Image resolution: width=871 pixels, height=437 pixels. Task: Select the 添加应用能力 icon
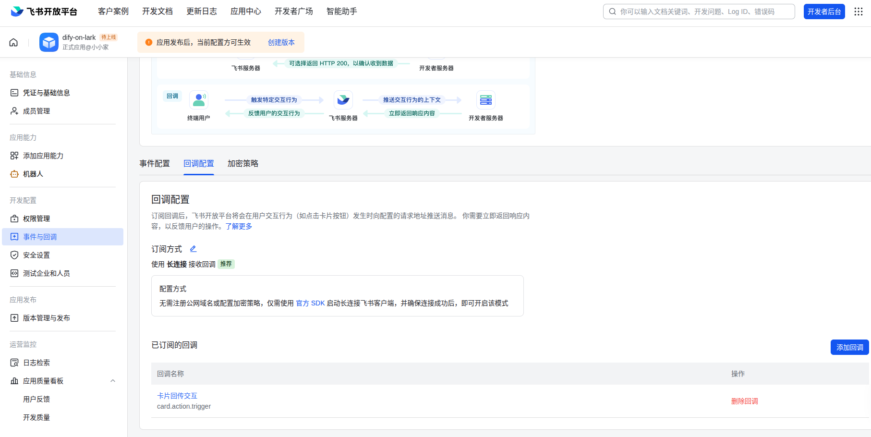14,156
